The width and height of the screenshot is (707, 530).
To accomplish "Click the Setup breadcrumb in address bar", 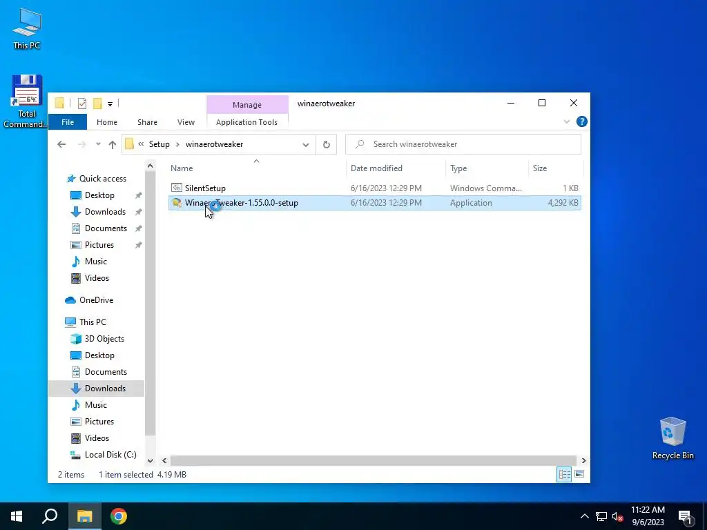I will (159, 144).
